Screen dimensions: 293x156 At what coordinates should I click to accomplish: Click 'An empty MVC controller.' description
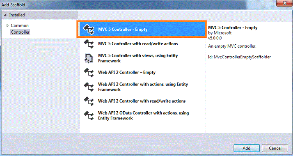click(232, 46)
